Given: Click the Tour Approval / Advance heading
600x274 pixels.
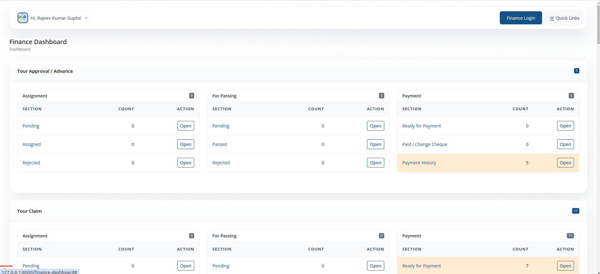Looking at the screenshot, I should click(x=45, y=71).
